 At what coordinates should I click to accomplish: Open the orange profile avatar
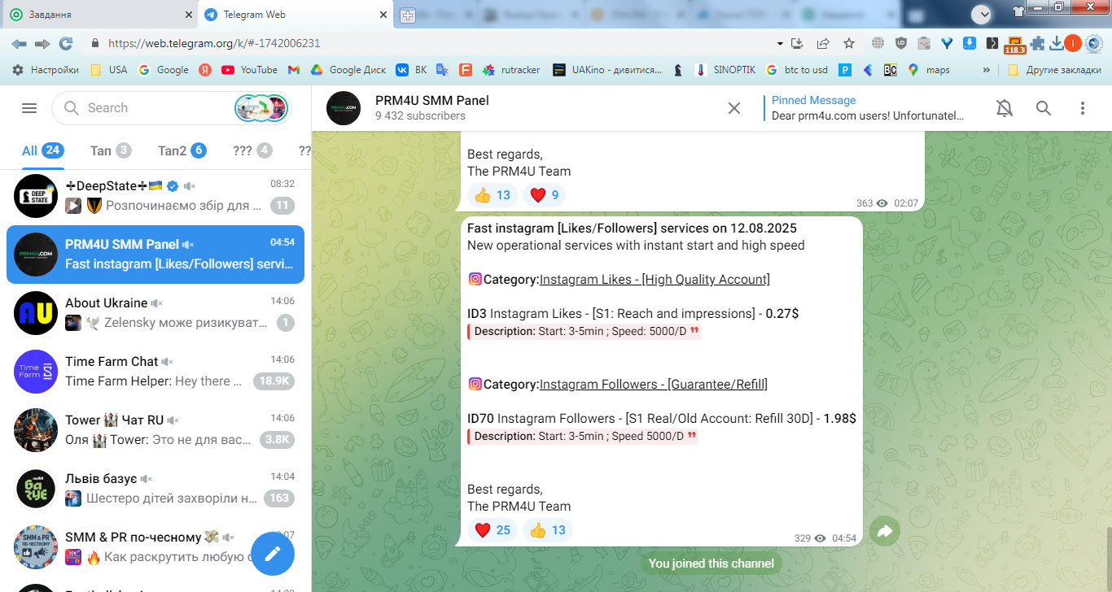pyautogui.click(x=1073, y=43)
